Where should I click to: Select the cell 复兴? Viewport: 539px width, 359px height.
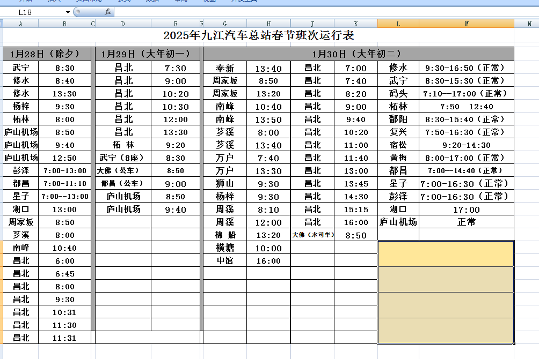[x=398, y=132]
